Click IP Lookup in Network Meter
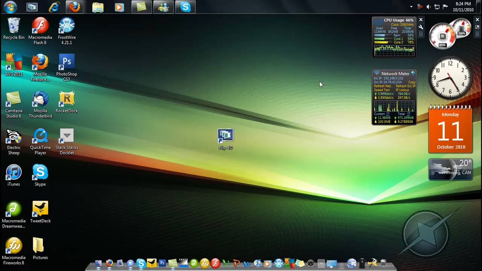The width and height of the screenshot is (482, 271). point(403,90)
